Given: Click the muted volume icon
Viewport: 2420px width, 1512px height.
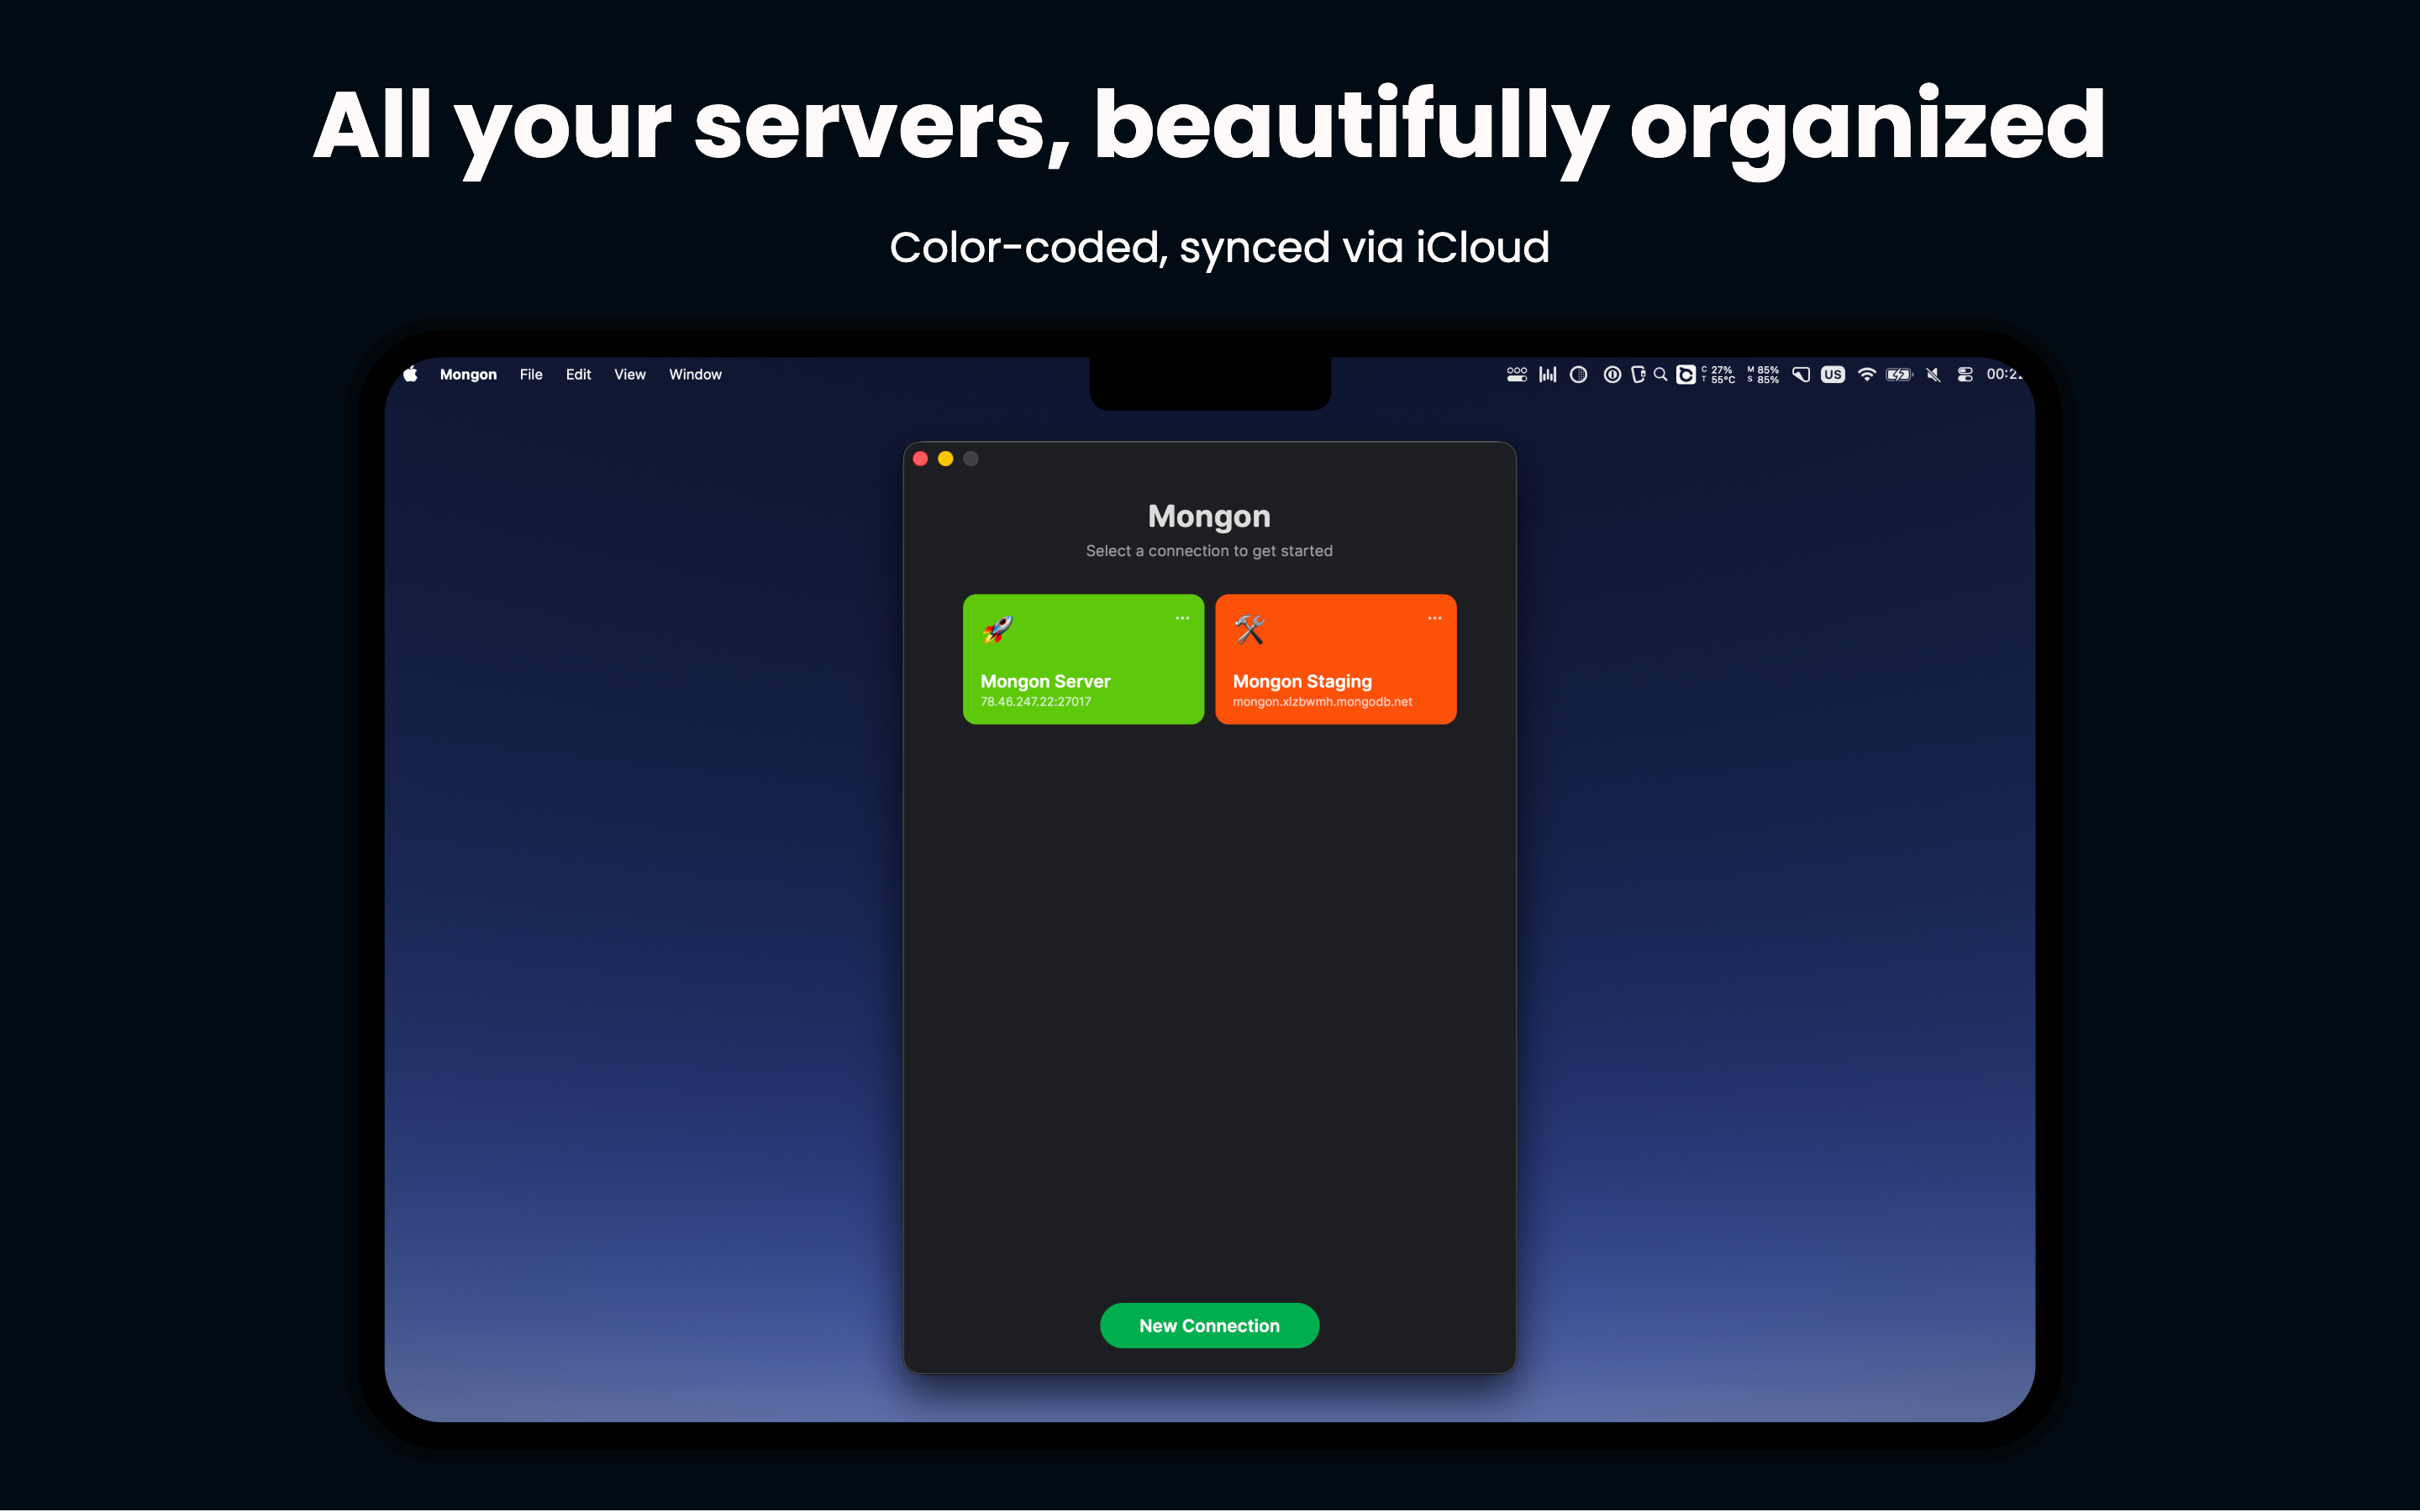Looking at the screenshot, I should click(x=1933, y=374).
